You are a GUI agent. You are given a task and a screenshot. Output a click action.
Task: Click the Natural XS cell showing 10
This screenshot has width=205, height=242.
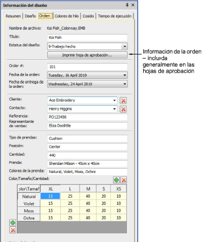point(119,196)
